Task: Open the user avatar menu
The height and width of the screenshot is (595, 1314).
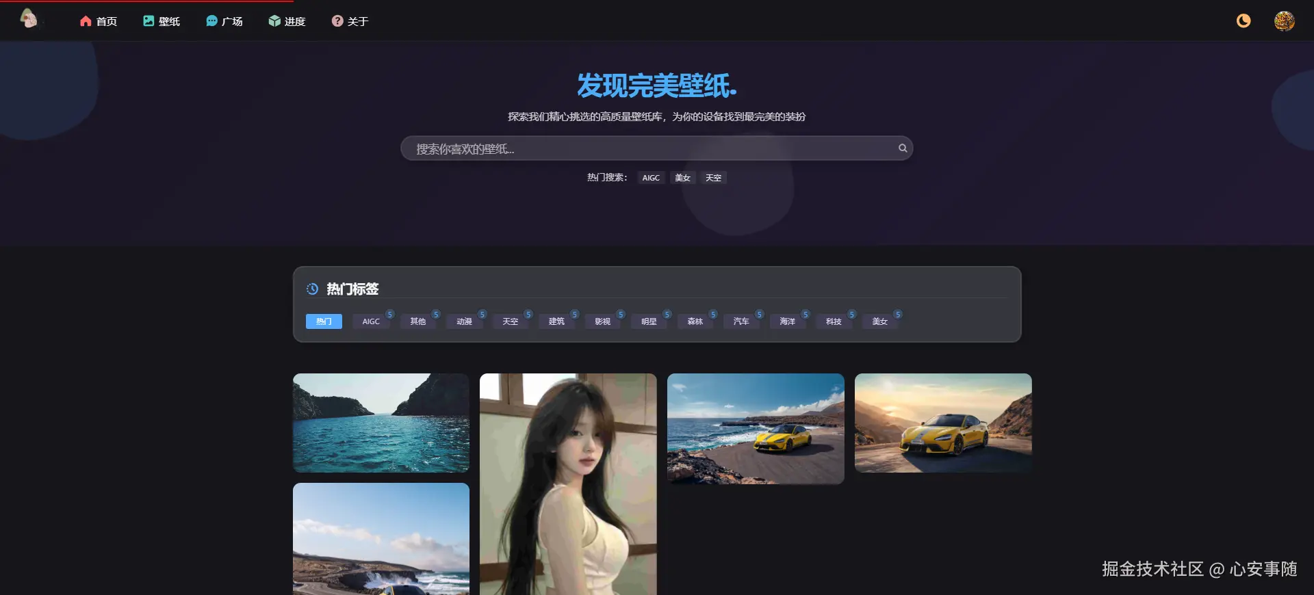Action: tap(1284, 21)
